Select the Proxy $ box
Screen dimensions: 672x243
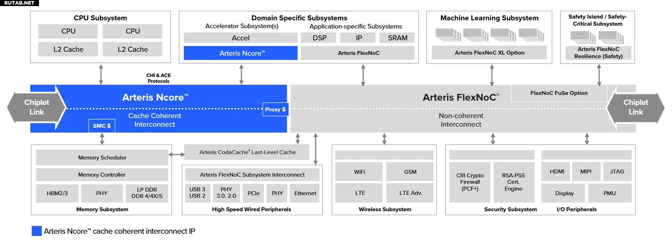point(275,110)
